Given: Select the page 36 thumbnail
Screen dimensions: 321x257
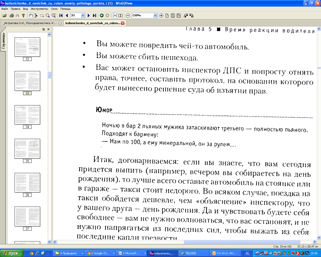Looking at the screenshot, I should [x=27, y=182].
